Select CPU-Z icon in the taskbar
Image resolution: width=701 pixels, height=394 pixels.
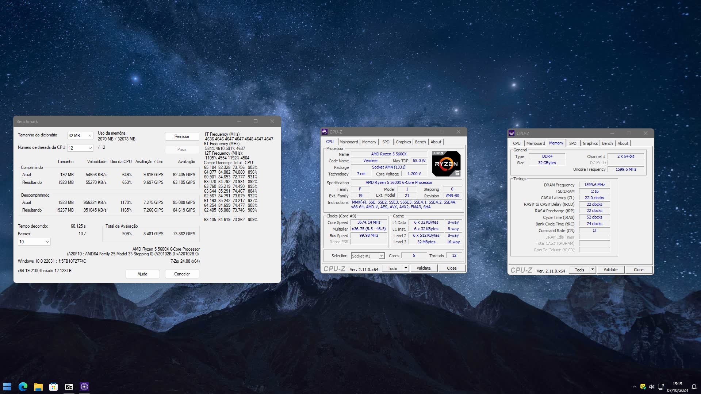[84, 387]
